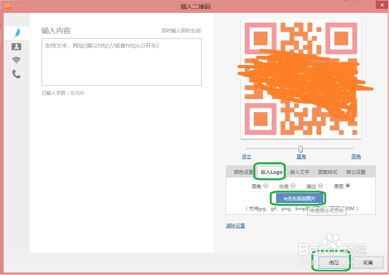Choose the 直角 shape link
The image size is (389, 275).
click(x=301, y=157)
